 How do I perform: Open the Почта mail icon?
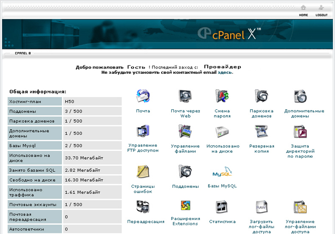(143, 97)
